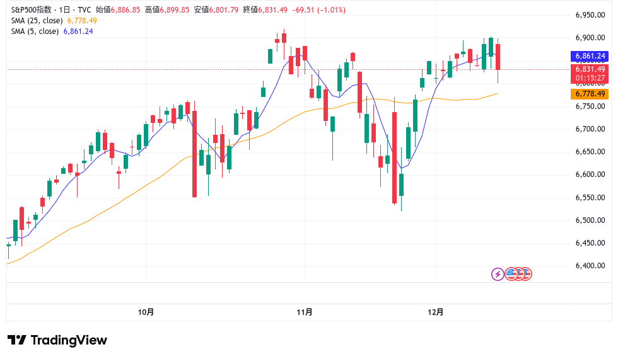
Task: Click the 12月 label on time axis
Action: pos(436,312)
